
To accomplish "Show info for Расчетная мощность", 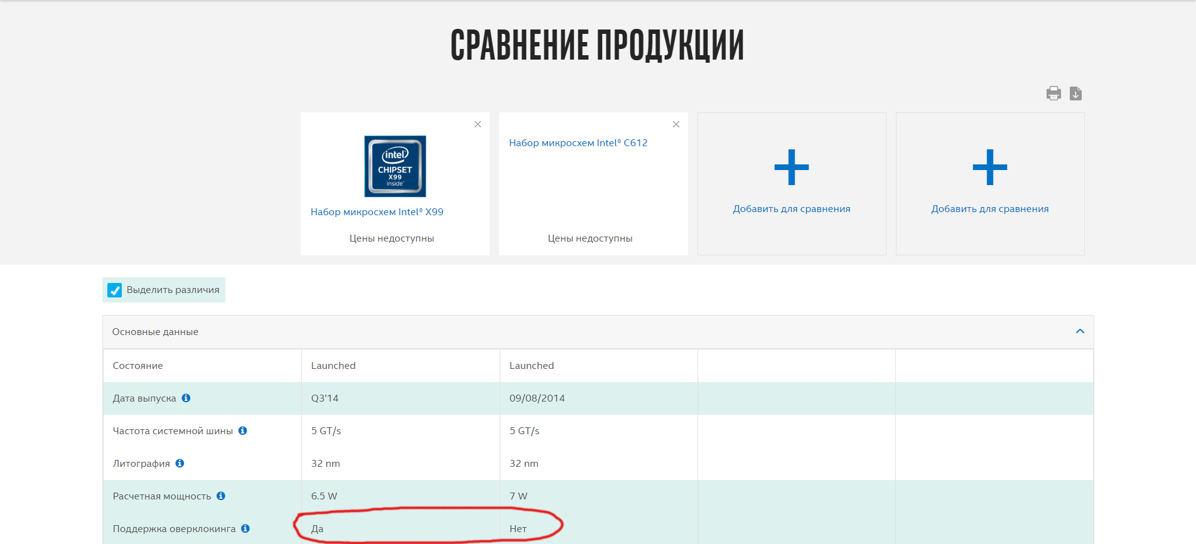I will [x=221, y=496].
